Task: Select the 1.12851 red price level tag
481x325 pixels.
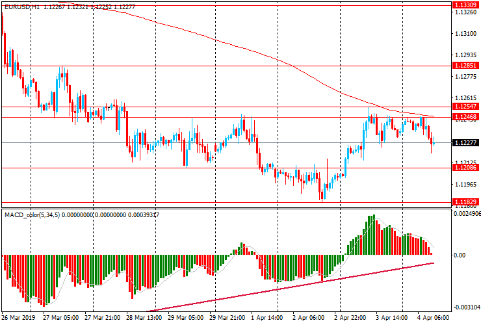Action: tap(465, 66)
